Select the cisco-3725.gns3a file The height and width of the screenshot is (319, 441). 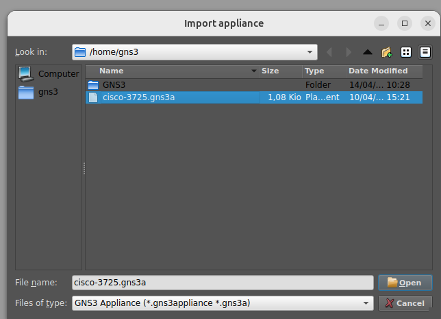pyautogui.click(x=254, y=97)
